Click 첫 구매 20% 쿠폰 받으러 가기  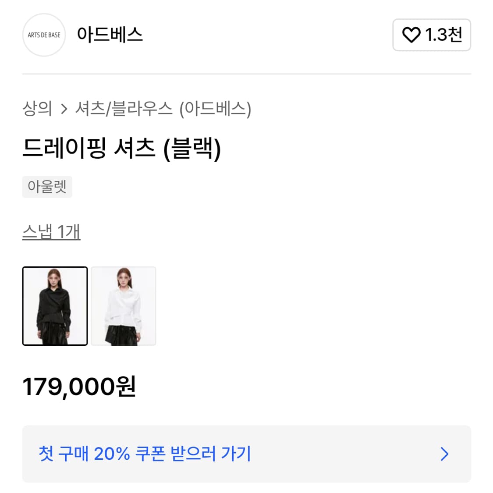point(145,454)
